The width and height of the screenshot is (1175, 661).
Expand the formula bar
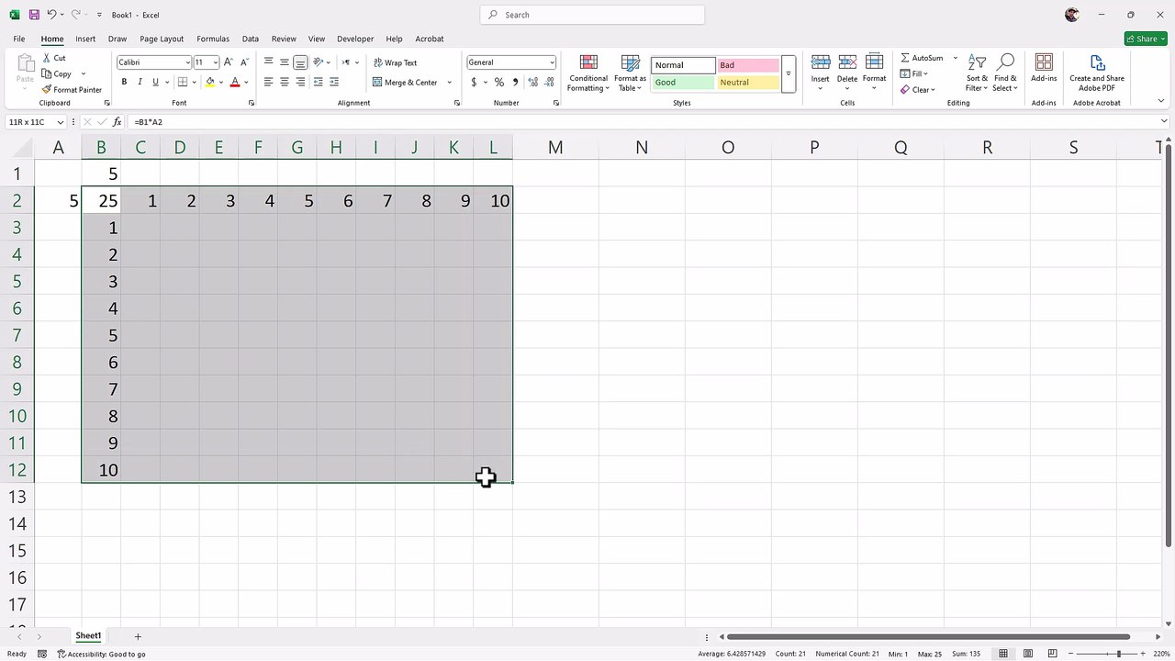point(1165,121)
